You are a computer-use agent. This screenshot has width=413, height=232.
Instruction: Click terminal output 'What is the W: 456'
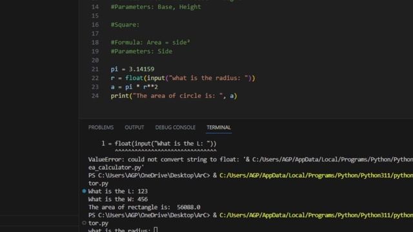click(x=117, y=199)
